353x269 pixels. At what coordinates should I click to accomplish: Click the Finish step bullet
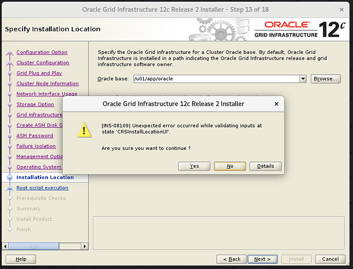(x=10, y=230)
